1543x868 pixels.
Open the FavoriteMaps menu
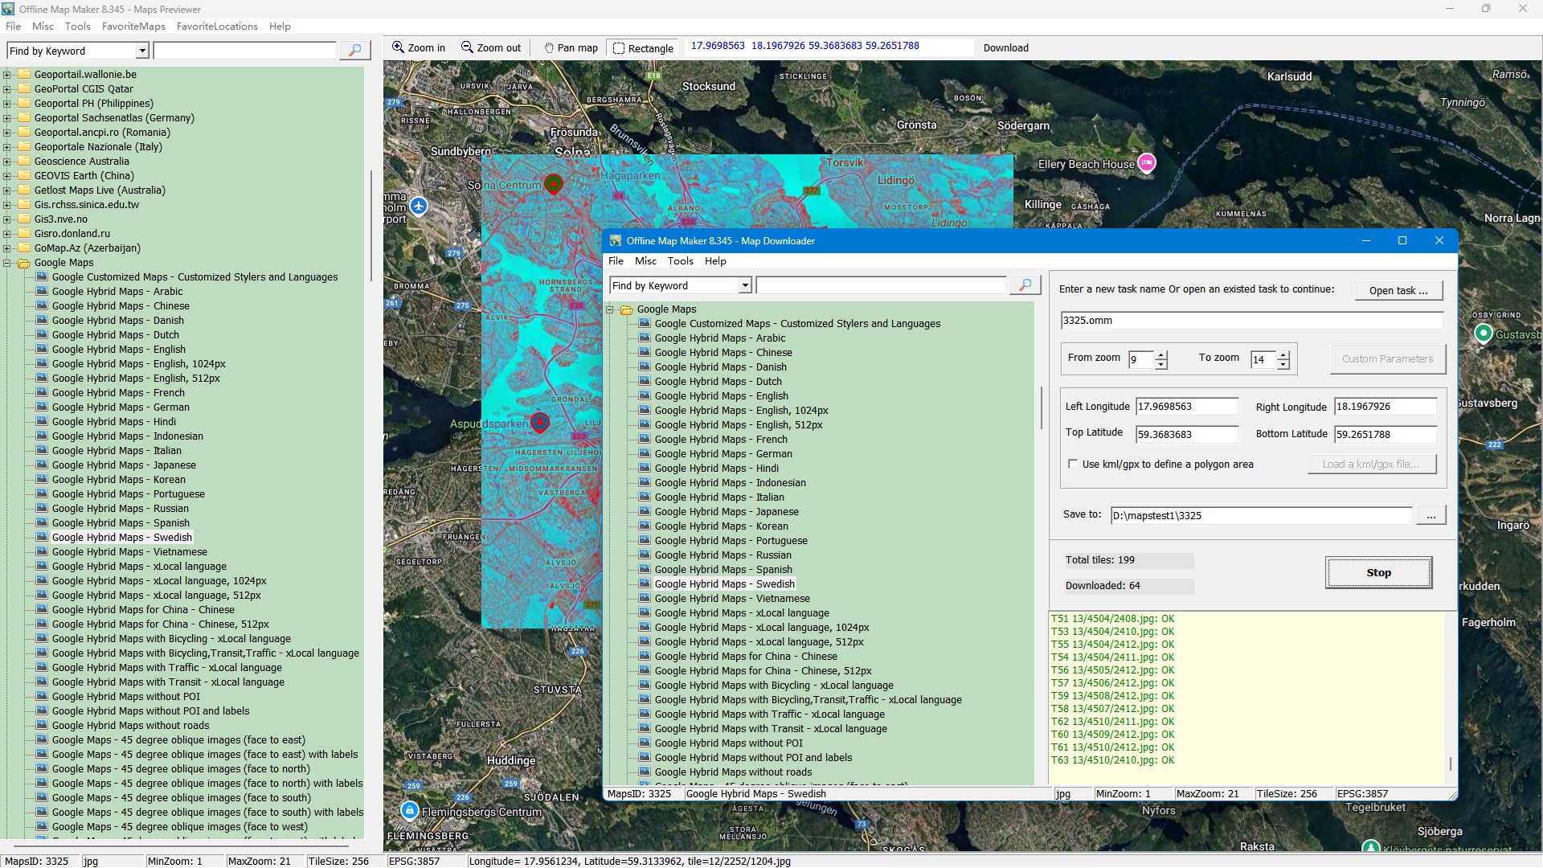(x=133, y=27)
